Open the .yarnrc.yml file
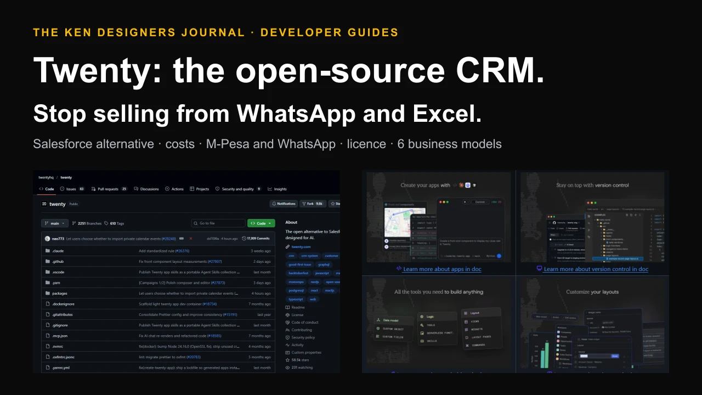The image size is (702, 395). click(61, 368)
